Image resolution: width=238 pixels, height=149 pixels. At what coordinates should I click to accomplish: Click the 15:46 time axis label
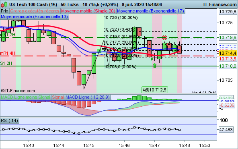coord(124,145)
